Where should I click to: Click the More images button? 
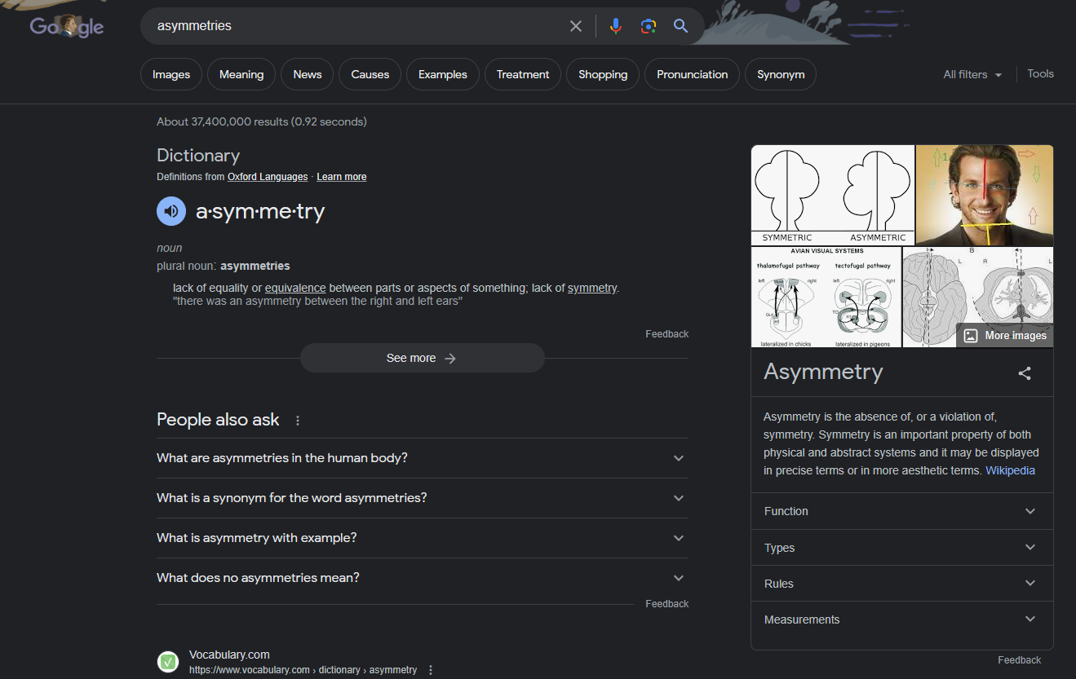tap(1004, 336)
